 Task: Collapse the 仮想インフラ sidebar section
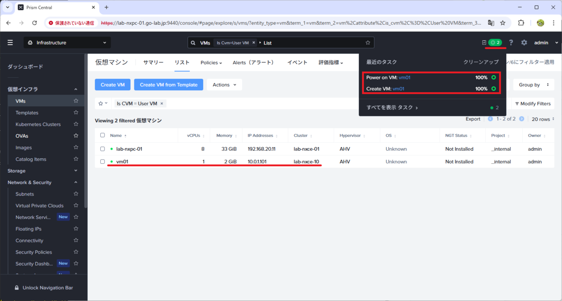coord(76,89)
